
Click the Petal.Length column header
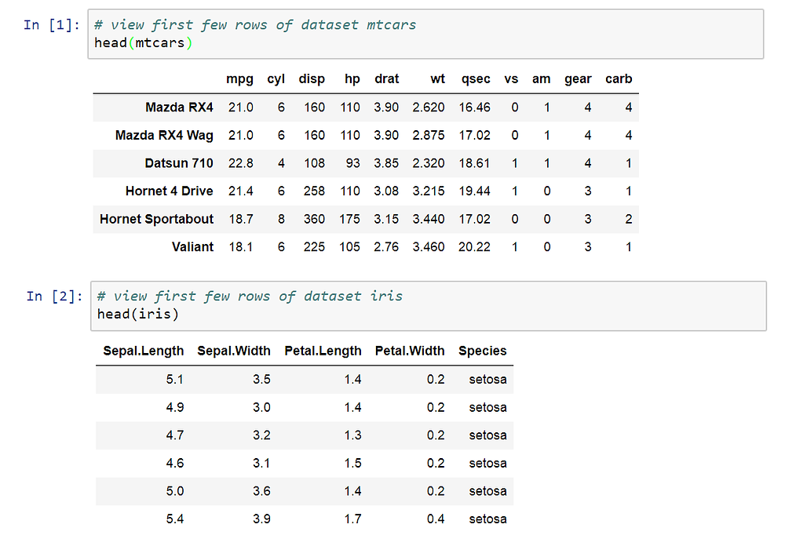point(323,351)
